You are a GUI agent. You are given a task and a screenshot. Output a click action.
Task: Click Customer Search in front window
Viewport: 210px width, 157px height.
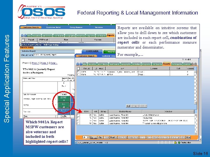pos(86,56)
